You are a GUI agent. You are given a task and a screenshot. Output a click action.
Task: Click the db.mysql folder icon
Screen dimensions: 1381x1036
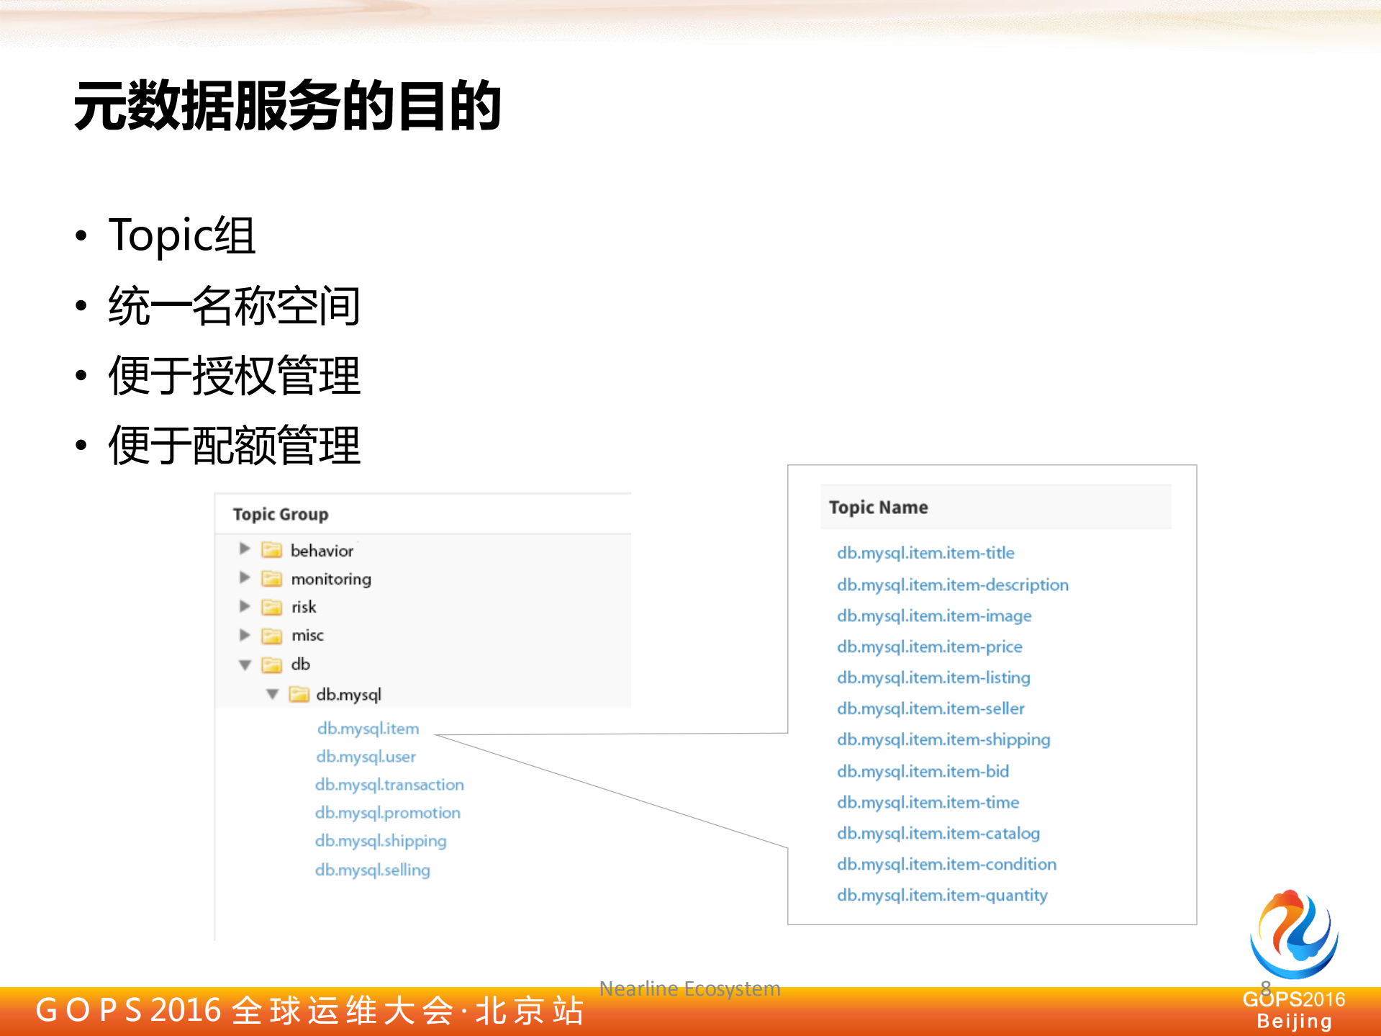click(298, 693)
